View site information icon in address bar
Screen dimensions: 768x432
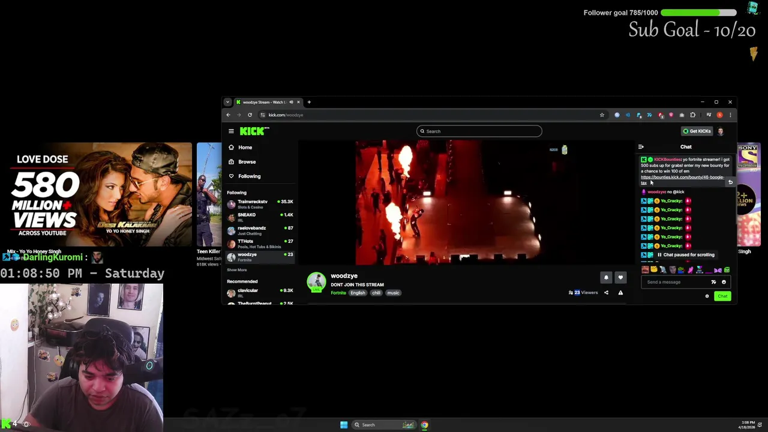[263, 115]
